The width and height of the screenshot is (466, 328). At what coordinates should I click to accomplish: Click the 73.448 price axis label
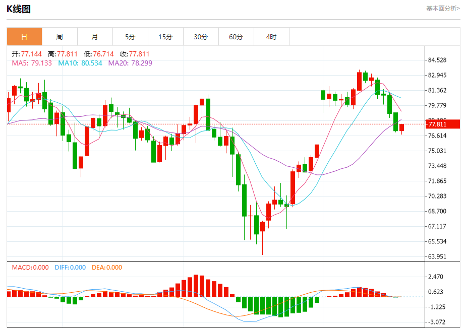437,166
